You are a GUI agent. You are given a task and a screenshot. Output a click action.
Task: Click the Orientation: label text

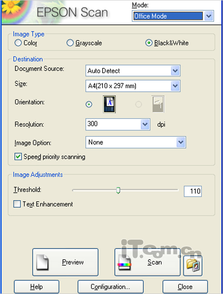point(29,102)
